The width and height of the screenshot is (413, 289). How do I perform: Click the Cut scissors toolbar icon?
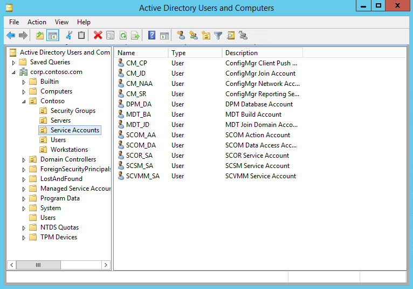pyautogui.click(x=68, y=36)
